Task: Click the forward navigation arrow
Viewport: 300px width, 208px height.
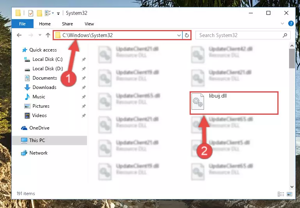Action: 30,35
